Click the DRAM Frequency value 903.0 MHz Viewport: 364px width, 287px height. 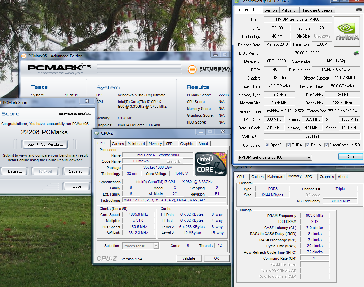pyautogui.click(x=315, y=215)
